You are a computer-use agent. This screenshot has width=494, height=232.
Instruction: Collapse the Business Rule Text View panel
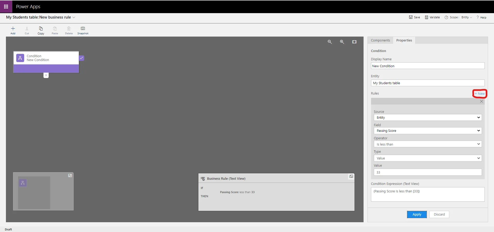click(x=351, y=176)
